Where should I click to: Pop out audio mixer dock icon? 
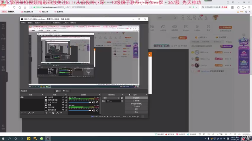(x=100, y=95)
